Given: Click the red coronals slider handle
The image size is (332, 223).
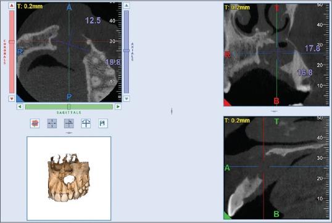Looking at the screenshot, I should pos(12,42).
